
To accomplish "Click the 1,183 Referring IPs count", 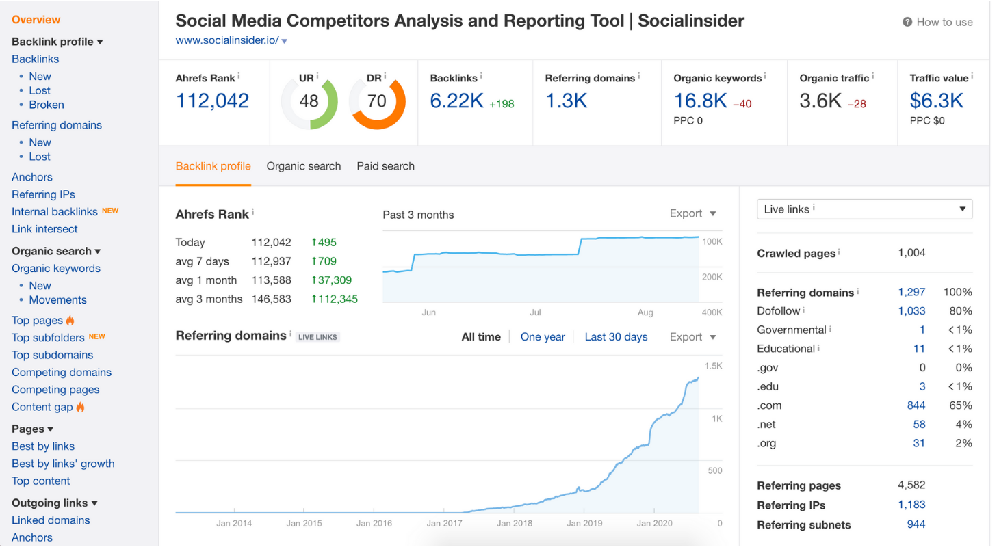I will [x=911, y=505].
